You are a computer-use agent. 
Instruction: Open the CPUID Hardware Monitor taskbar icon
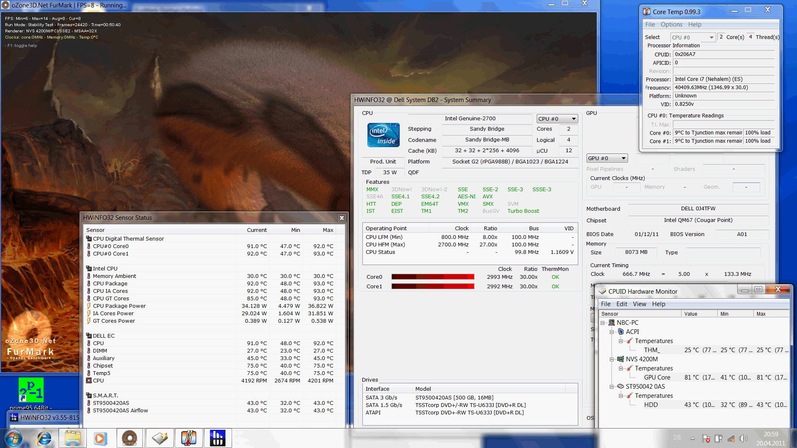coord(160,438)
